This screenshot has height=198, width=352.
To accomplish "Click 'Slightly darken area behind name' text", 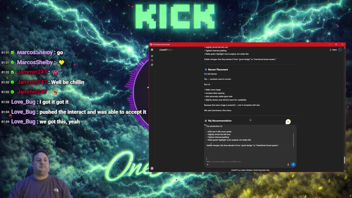I will point(225,100).
